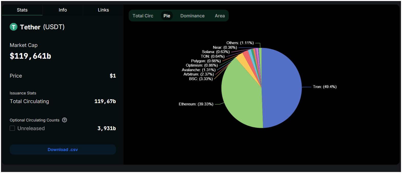Click the help icon beside Optional Circulating Counts
Image resolution: width=402 pixels, height=173 pixels.
pos(64,120)
